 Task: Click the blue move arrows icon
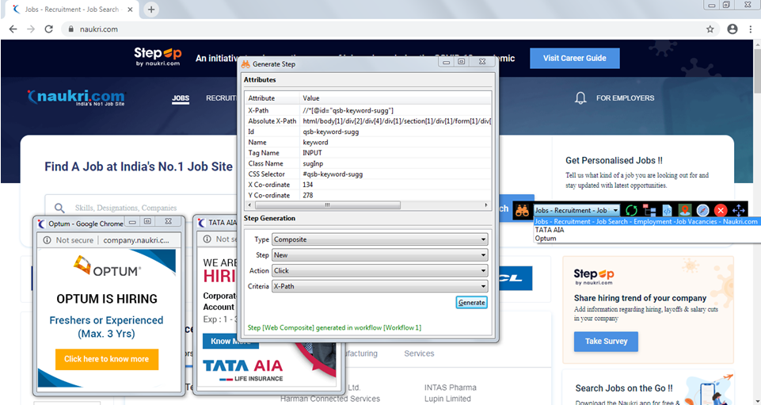click(739, 210)
